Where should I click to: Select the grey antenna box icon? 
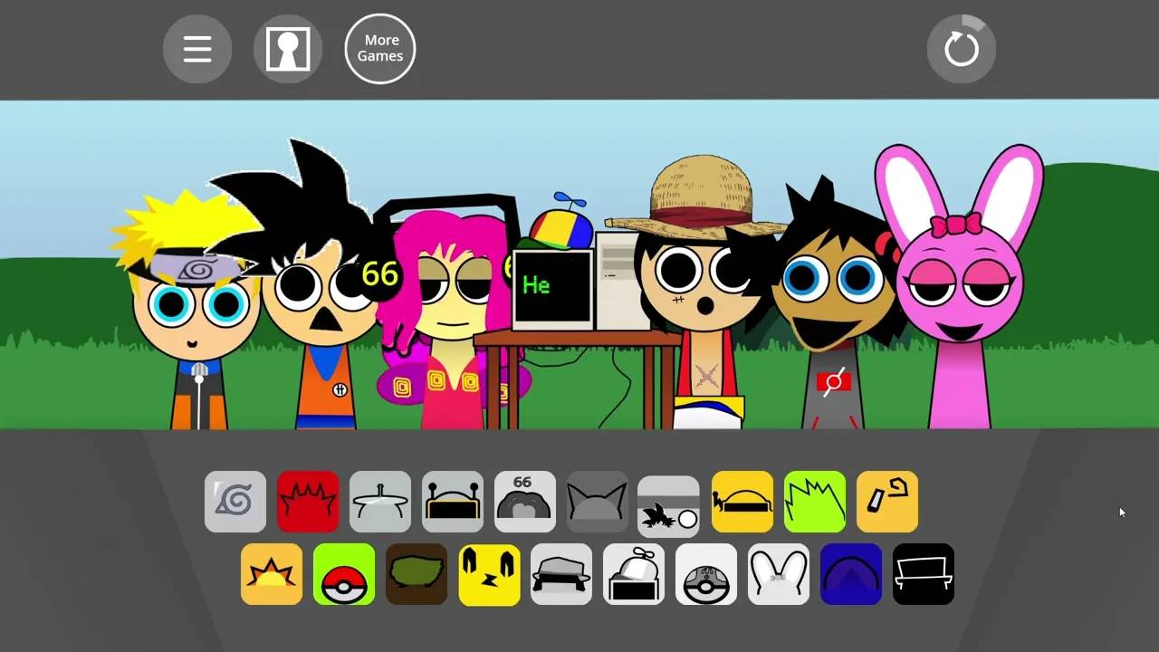pos(453,502)
